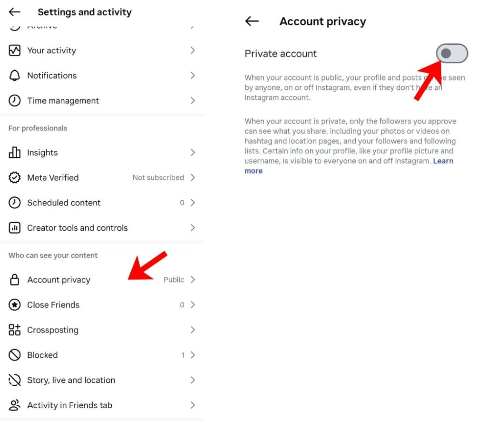Tap the Your activity chart icon
The image size is (487, 430).
[15, 50]
